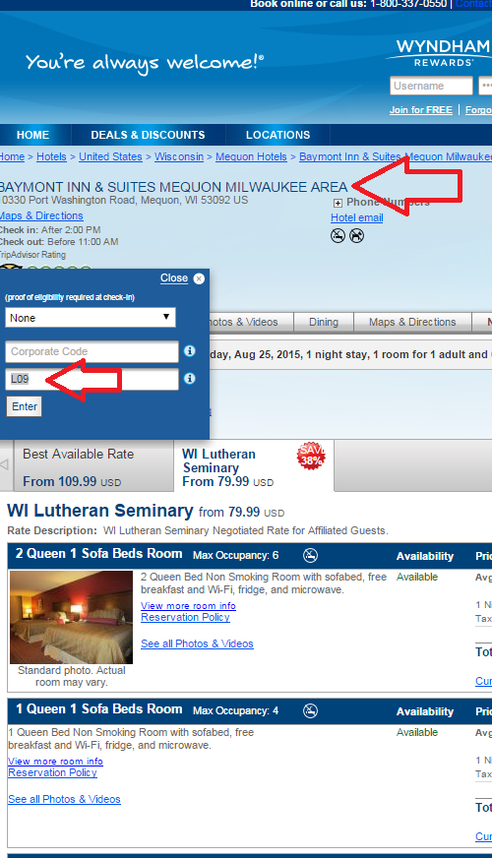The image size is (492, 858).
Task: Click the 2 Queen room photo thumbnail
Action: (71, 617)
